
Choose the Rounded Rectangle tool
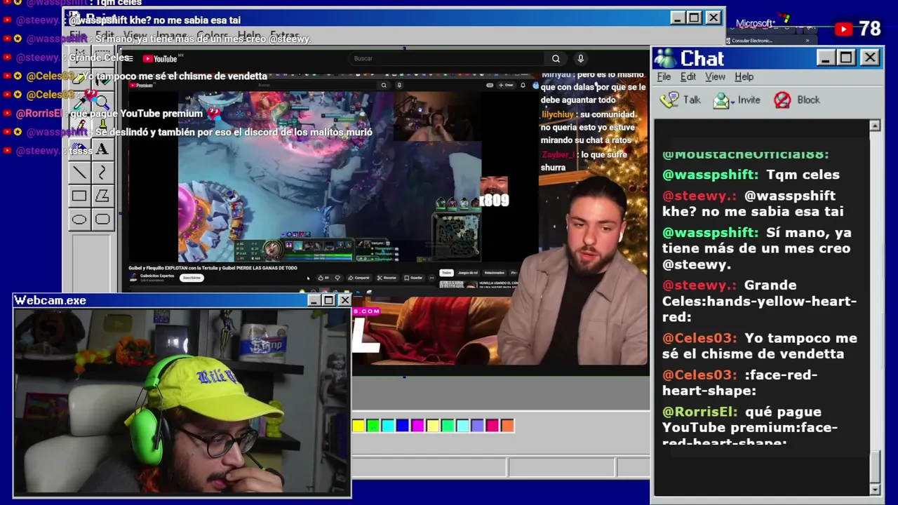click(102, 219)
